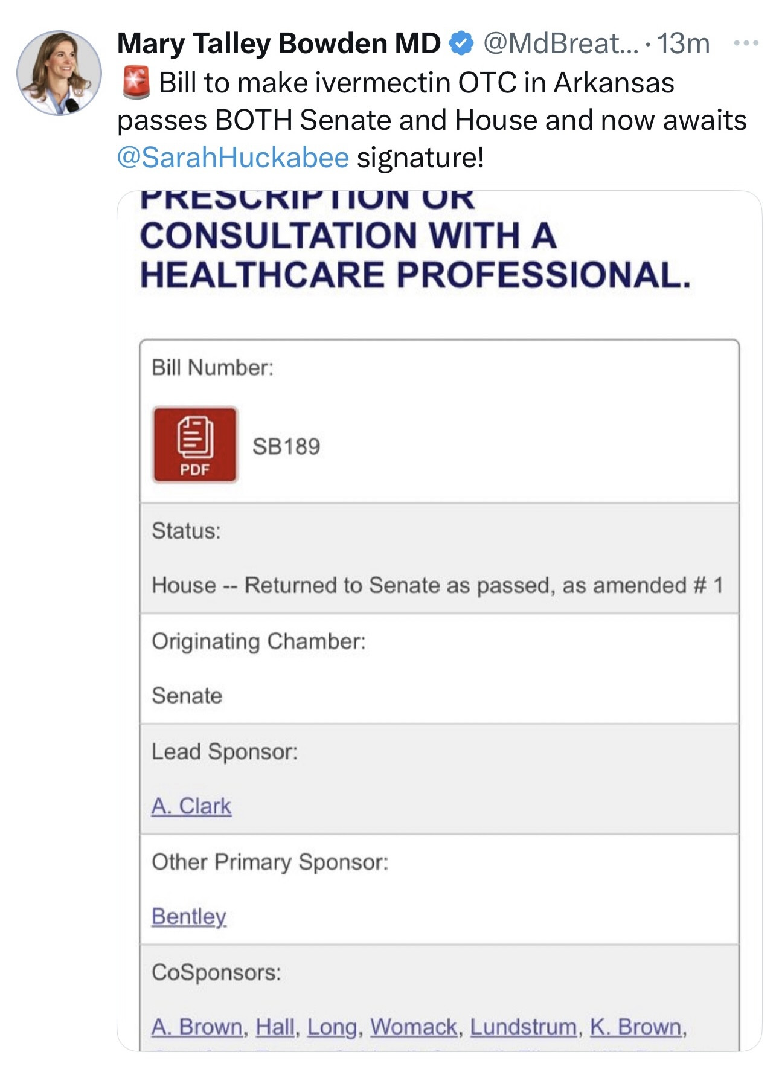
Task: Open the @SarahHuckabee mention
Action: click(233, 158)
